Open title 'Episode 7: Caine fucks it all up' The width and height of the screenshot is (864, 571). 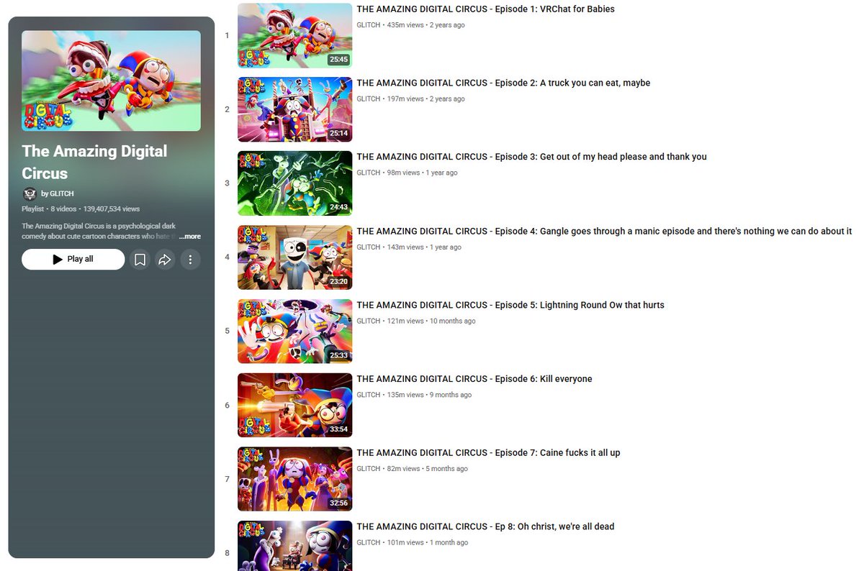click(x=488, y=452)
